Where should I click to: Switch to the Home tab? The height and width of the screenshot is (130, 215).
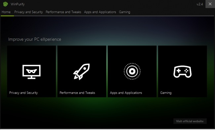click(6, 12)
